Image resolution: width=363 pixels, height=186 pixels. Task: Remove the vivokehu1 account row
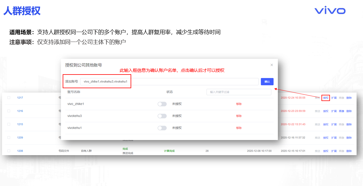point(239,128)
